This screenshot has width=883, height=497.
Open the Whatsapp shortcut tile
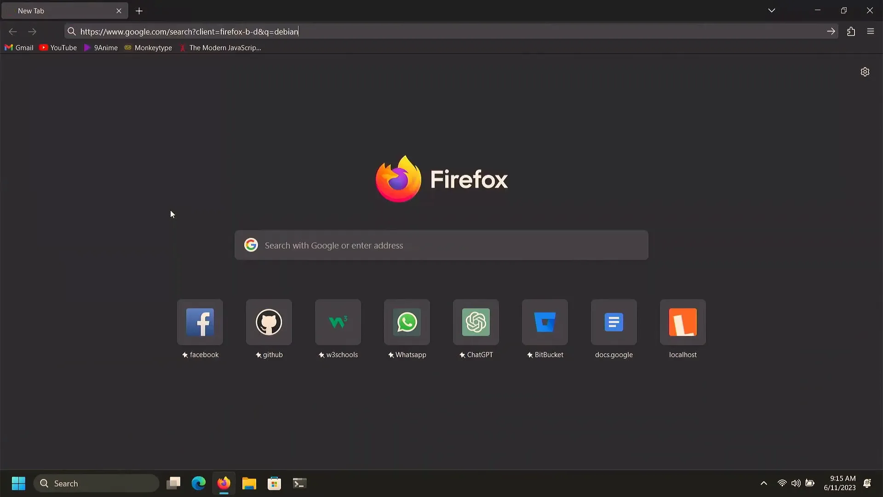pos(407,322)
